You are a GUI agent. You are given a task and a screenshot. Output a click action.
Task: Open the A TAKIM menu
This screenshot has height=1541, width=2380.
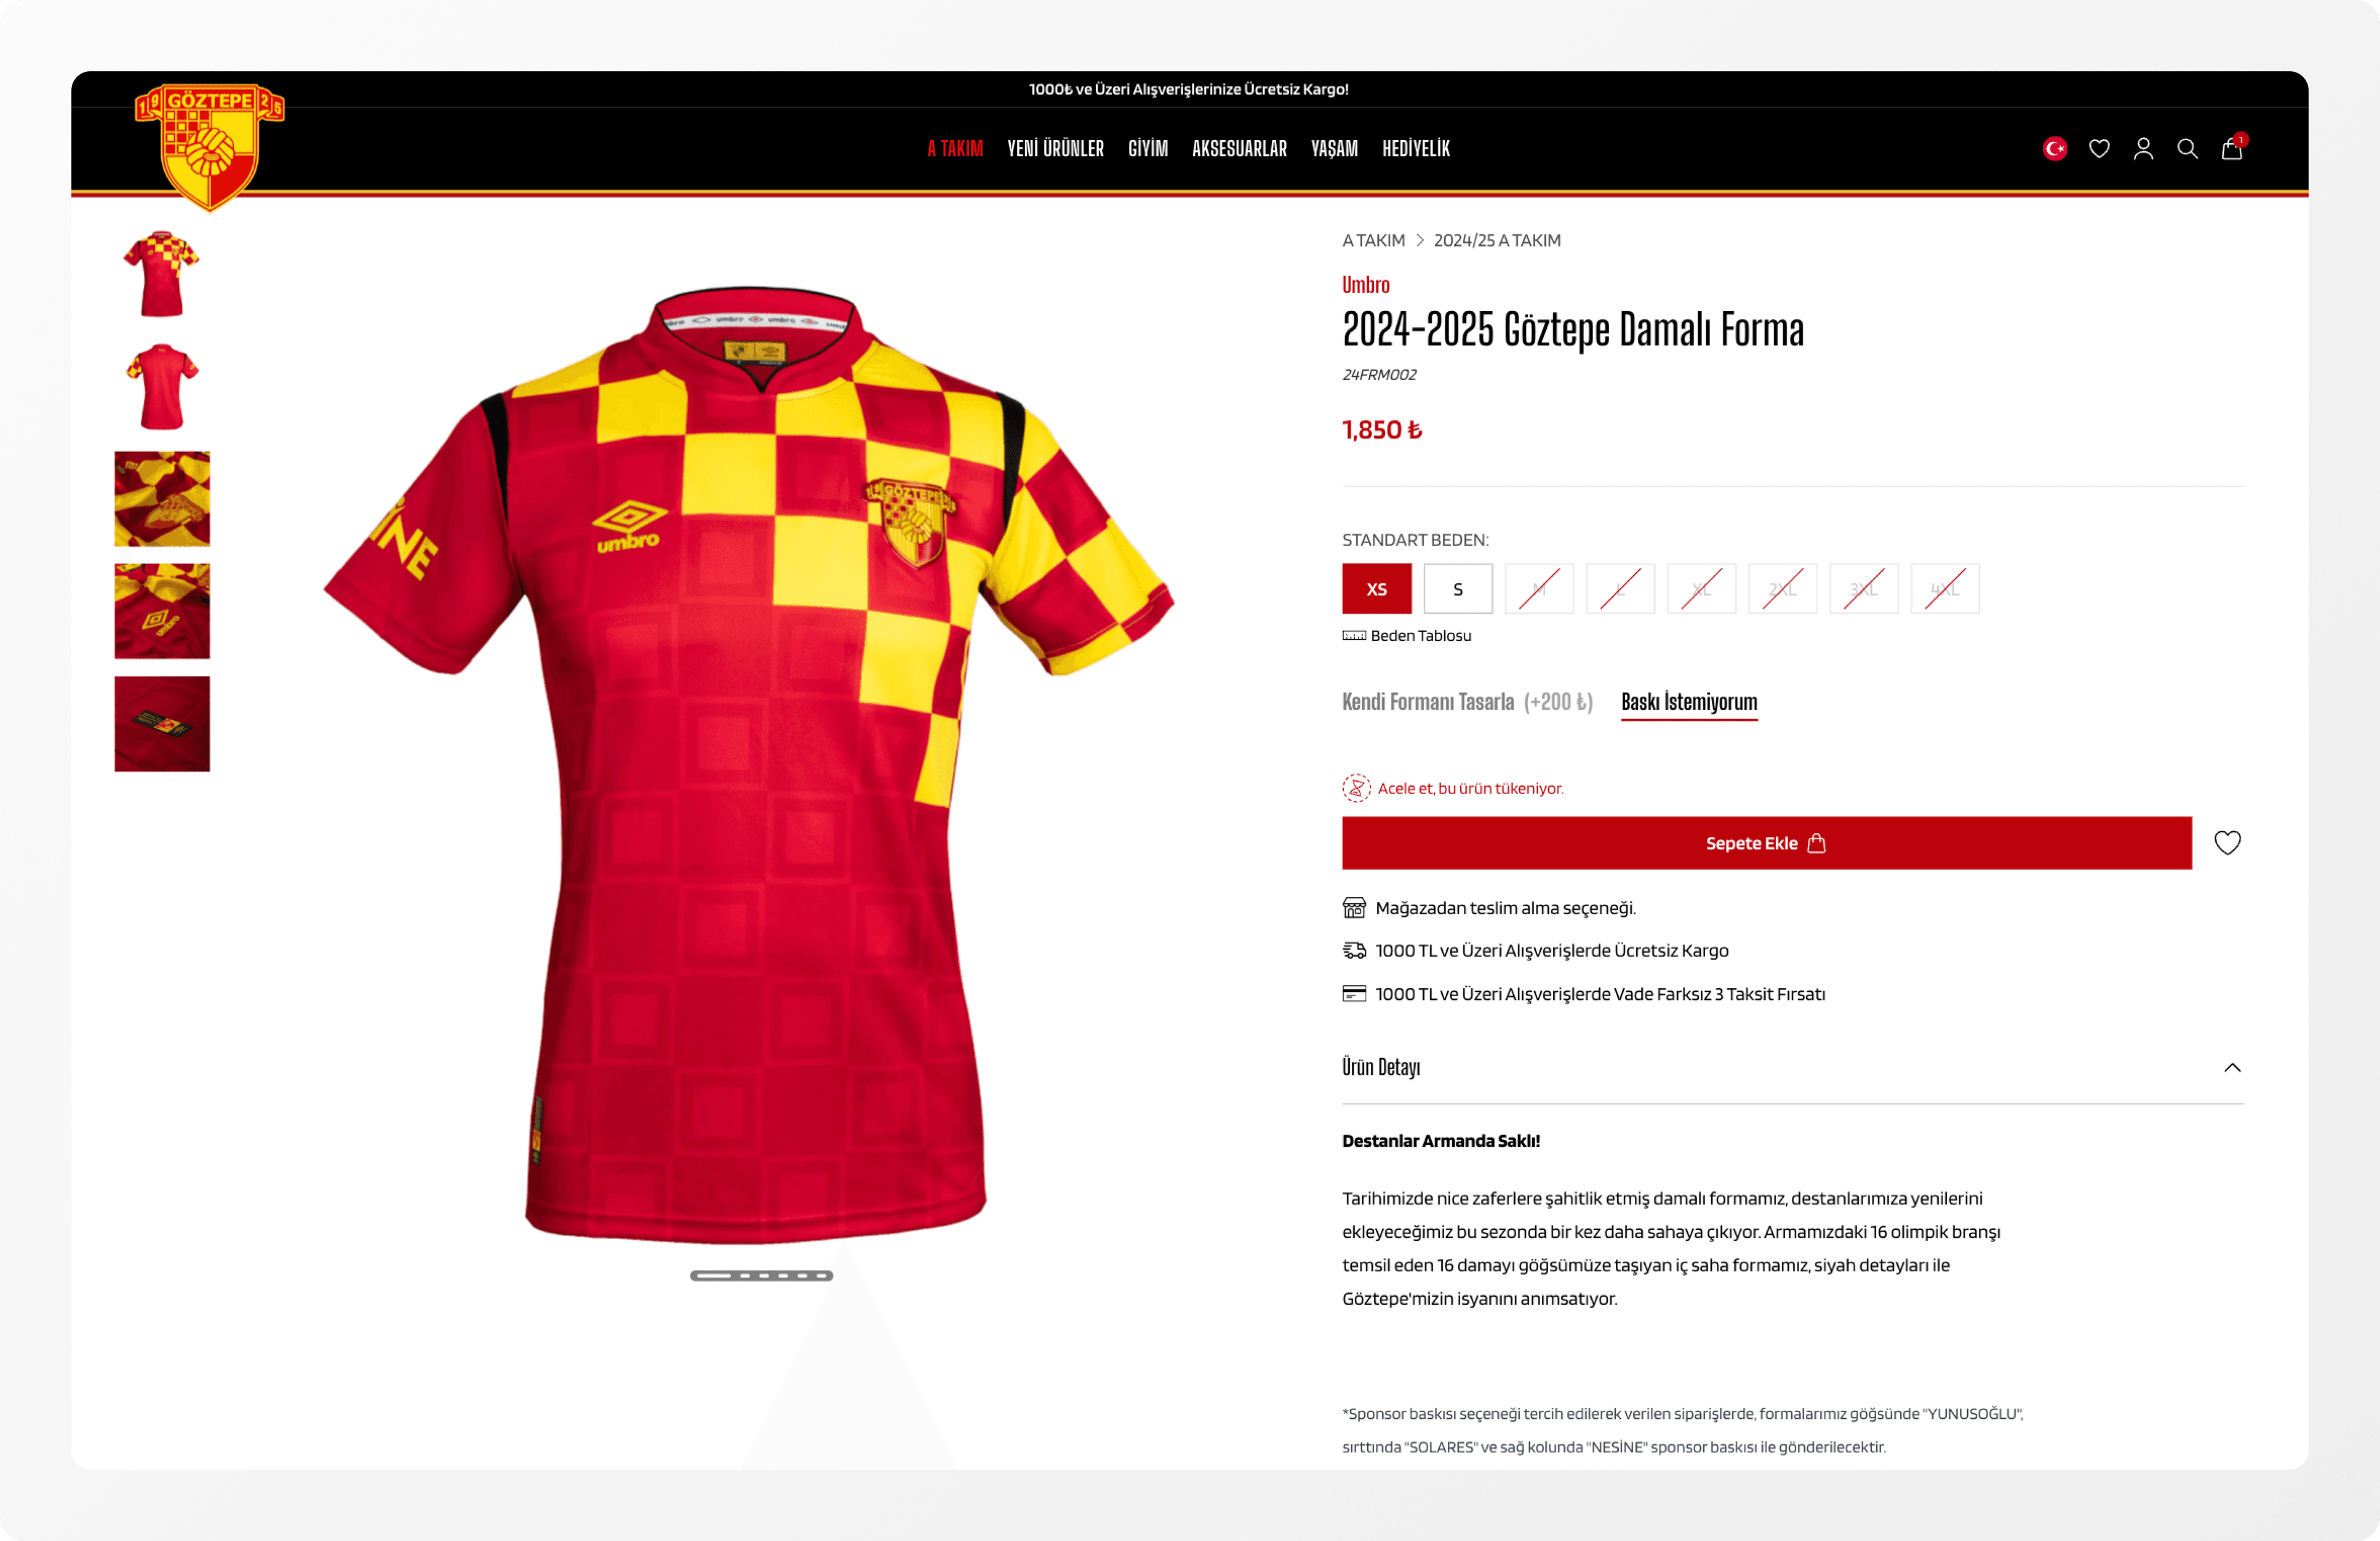tap(955, 149)
